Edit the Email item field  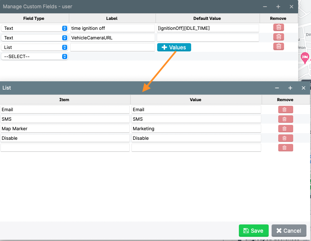pyautogui.click(x=65, y=110)
